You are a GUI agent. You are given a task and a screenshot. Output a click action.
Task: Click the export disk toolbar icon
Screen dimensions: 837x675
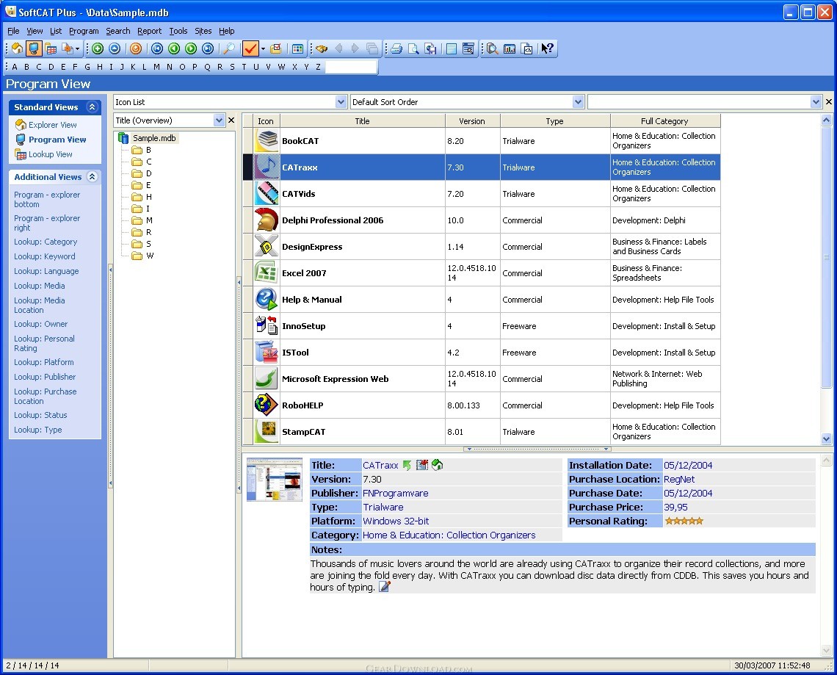431,48
